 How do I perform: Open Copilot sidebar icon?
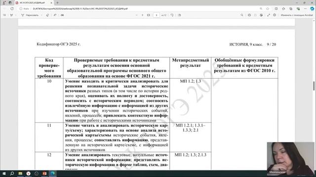click(x=312, y=9)
